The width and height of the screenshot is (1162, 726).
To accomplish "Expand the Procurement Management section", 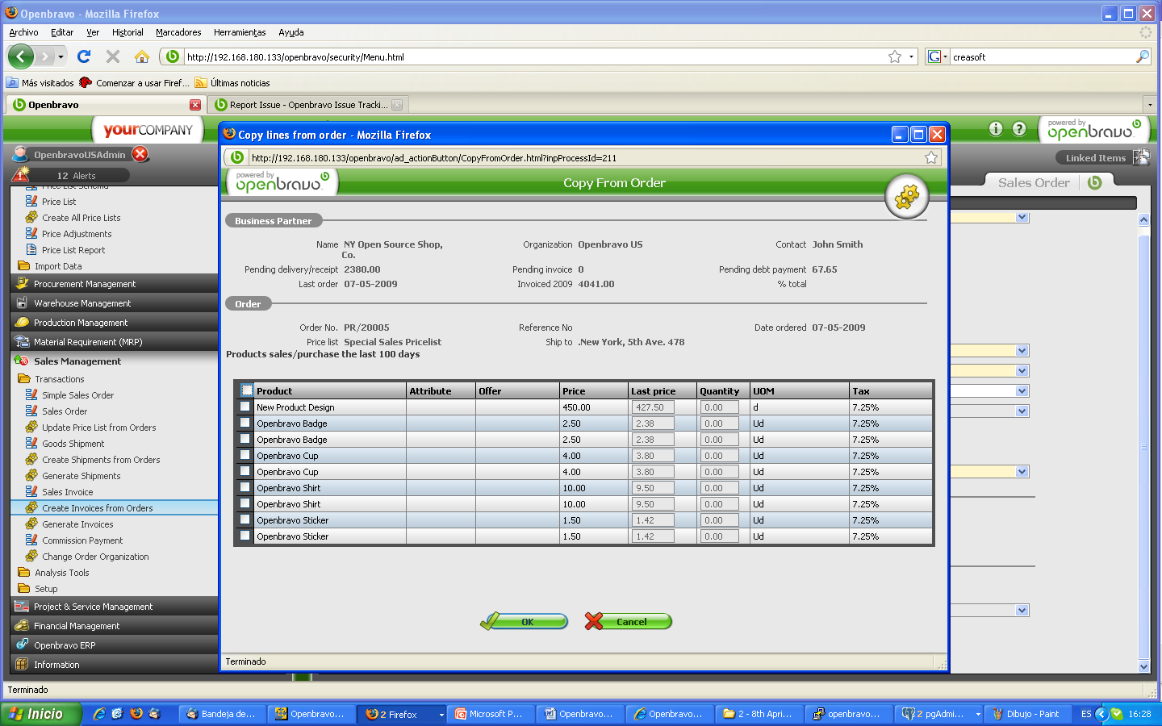I will tap(85, 284).
